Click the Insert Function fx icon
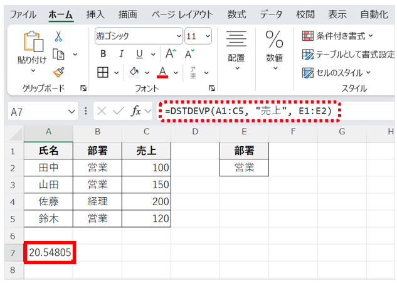The image size is (397, 283). coord(135,111)
